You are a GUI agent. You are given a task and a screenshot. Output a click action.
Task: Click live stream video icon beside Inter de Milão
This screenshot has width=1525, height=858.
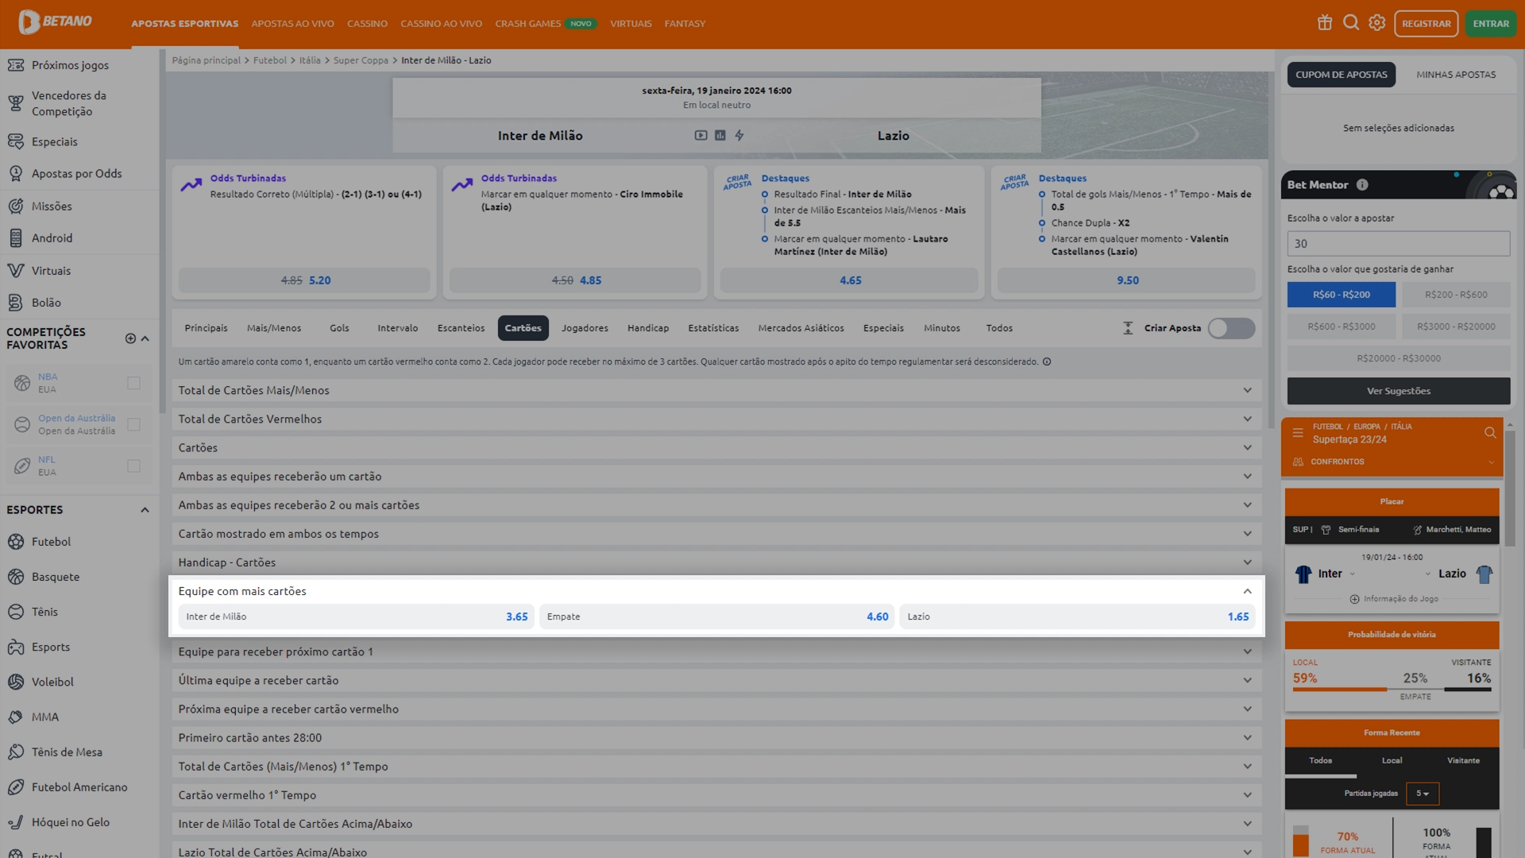[x=701, y=136]
